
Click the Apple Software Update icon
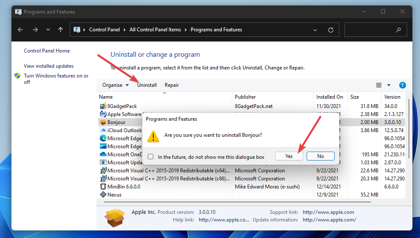click(103, 114)
